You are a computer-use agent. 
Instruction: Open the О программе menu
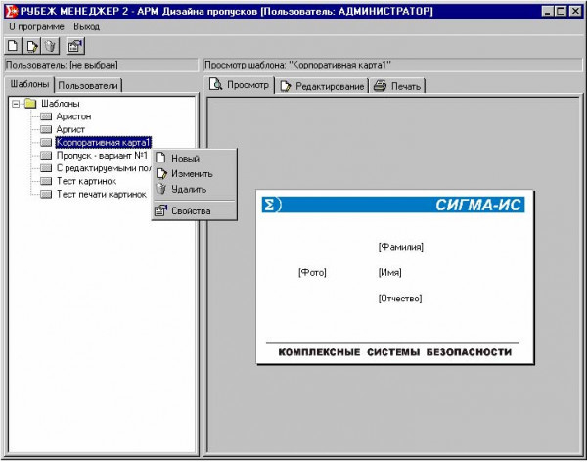[x=36, y=26]
